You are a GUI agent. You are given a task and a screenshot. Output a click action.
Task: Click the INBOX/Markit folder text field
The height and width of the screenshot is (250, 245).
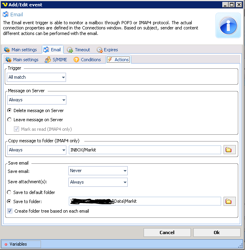144,150
